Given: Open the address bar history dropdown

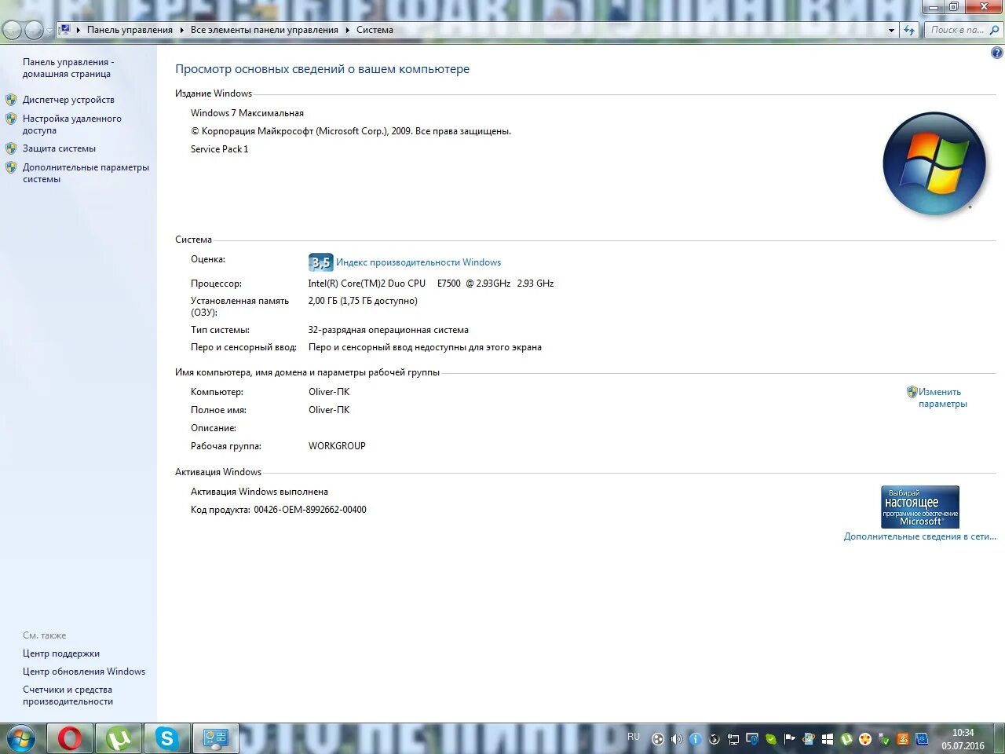Looking at the screenshot, I should 891,30.
